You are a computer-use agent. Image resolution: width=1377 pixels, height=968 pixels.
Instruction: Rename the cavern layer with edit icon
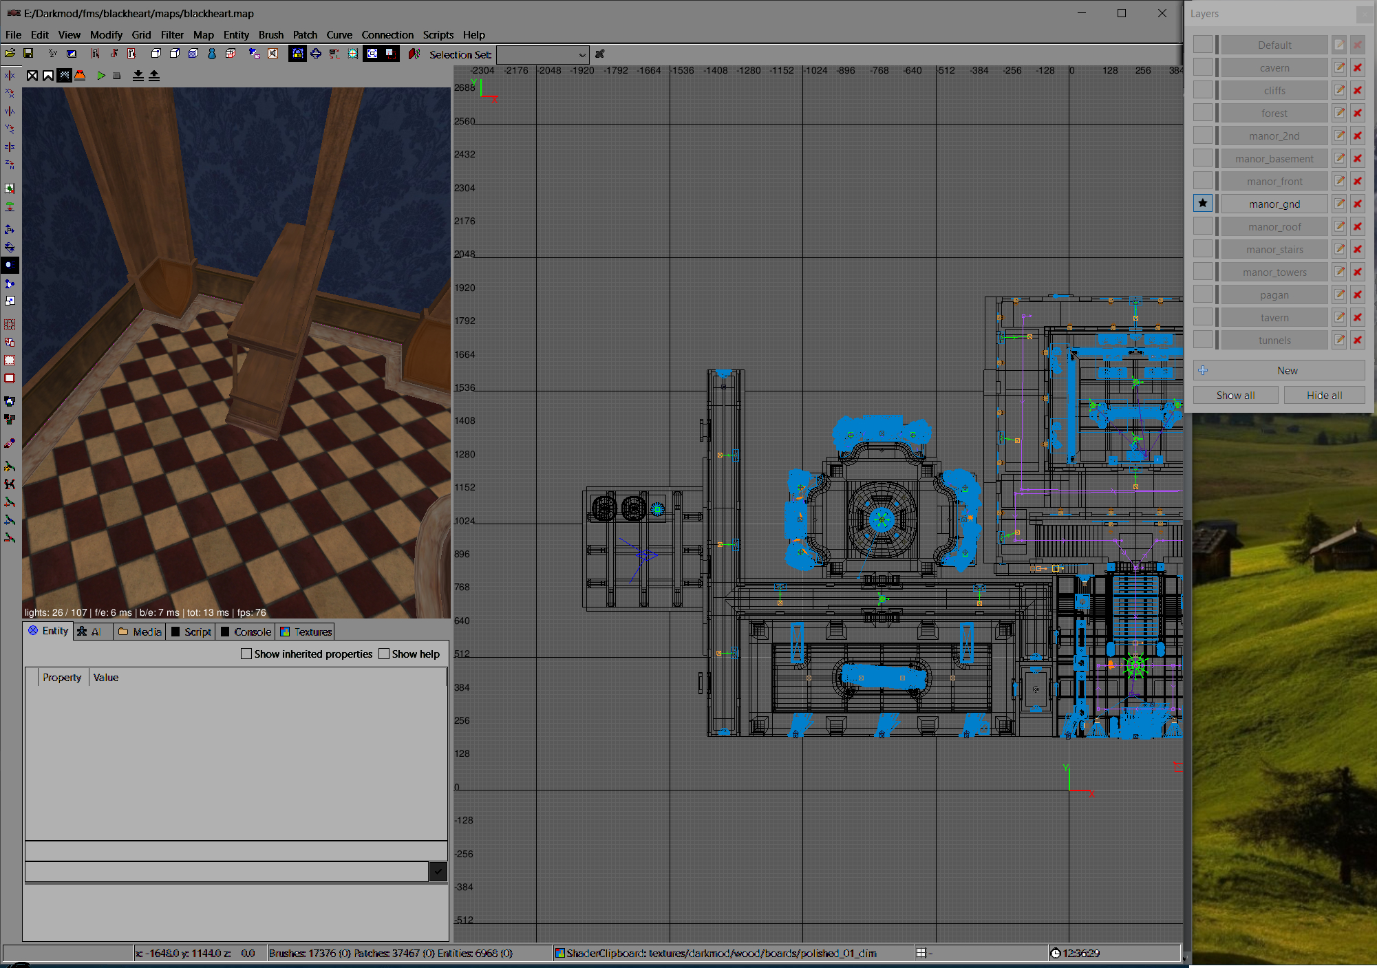click(x=1338, y=67)
